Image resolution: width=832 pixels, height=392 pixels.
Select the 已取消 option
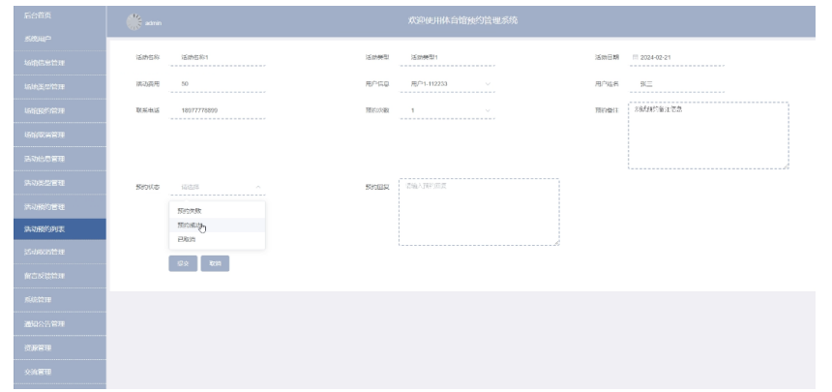[x=217, y=240]
